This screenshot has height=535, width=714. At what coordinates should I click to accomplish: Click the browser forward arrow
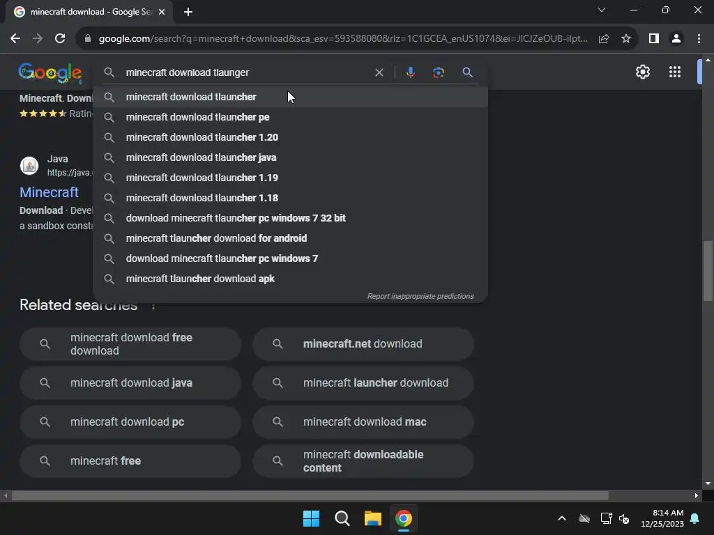point(38,39)
